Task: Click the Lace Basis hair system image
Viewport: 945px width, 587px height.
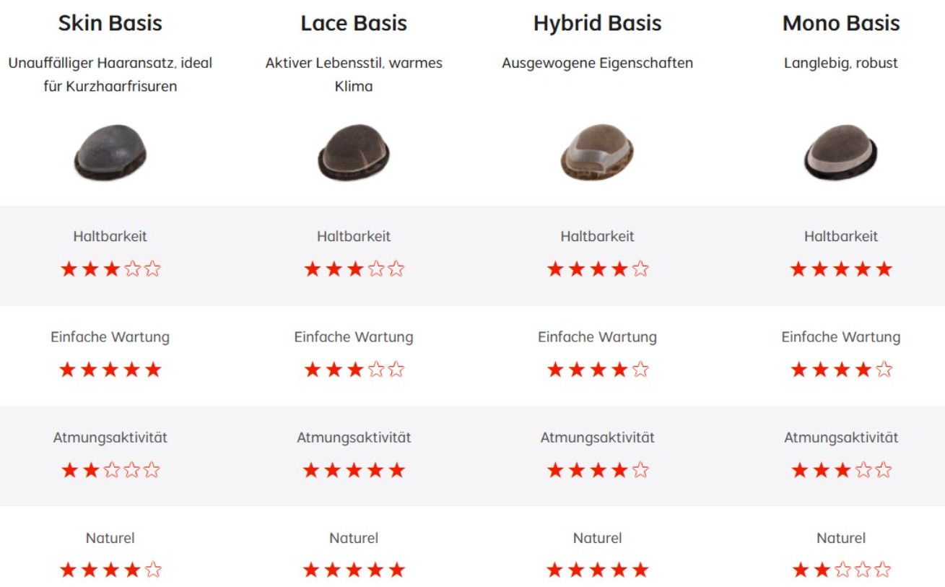Action: (354, 152)
